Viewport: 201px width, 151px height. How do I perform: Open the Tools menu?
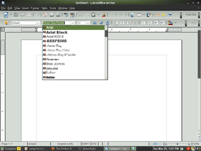pyautogui.click(x=53, y=8)
